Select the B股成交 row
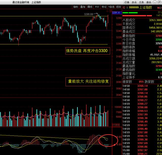The image size is (162, 155). click(x=142, y=24)
